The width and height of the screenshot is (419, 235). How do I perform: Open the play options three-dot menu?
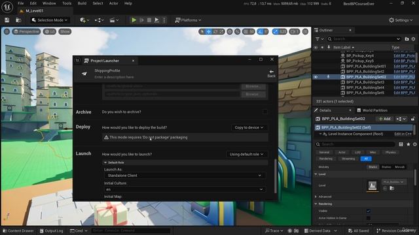164,20
